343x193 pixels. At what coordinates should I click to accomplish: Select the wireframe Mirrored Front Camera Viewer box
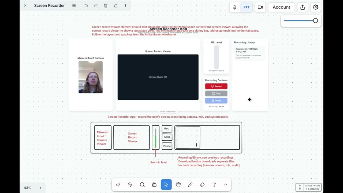point(103,138)
